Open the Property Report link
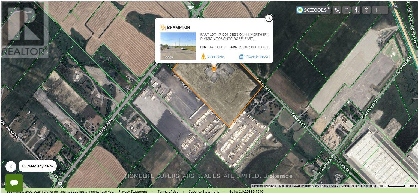The width and height of the screenshot is (418, 193). tap(254, 56)
